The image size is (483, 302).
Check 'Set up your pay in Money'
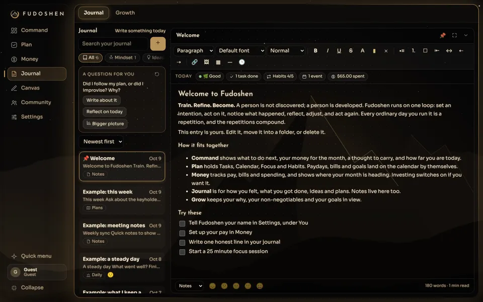click(182, 233)
